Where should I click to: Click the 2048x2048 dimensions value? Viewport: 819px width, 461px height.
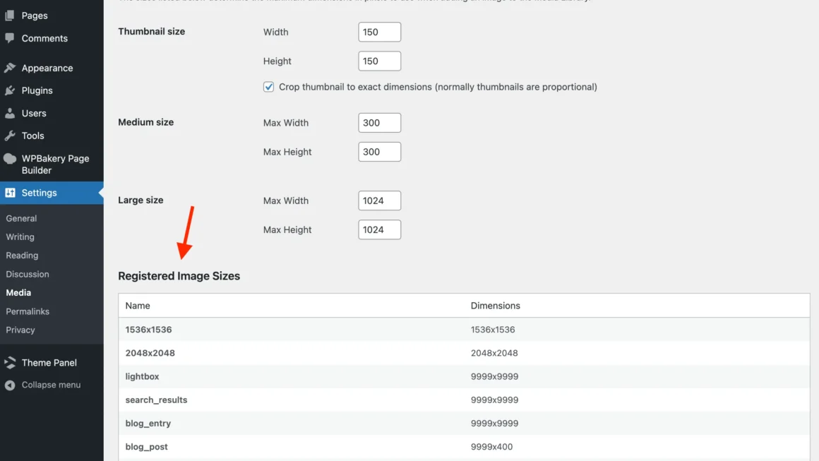(494, 353)
